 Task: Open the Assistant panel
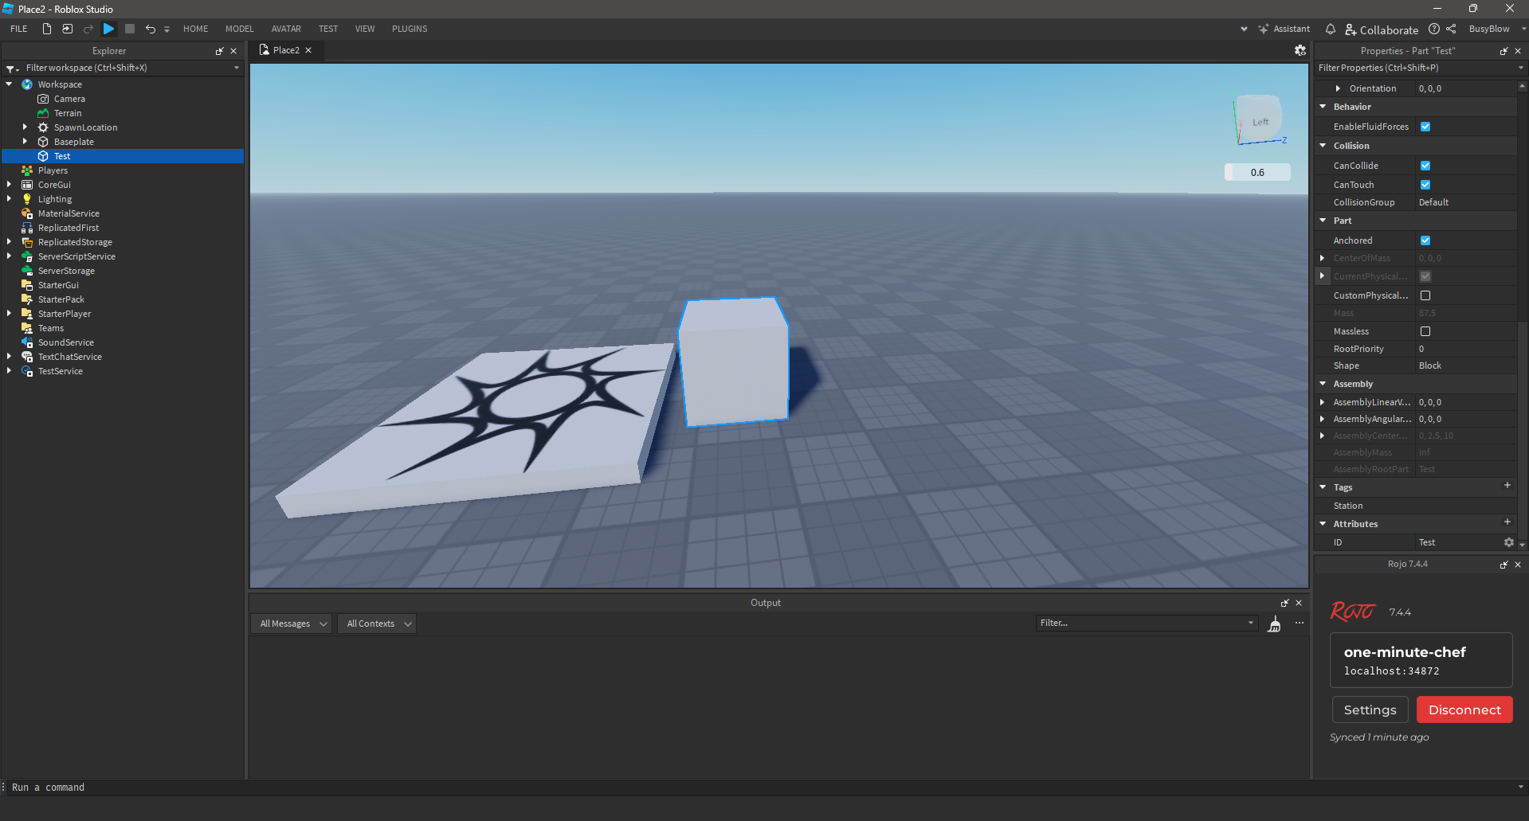pyautogui.click(x=1284, y=29)
